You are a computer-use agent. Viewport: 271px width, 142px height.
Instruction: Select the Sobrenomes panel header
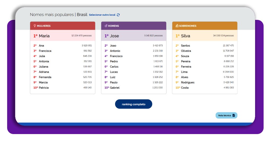click(205, 26)
